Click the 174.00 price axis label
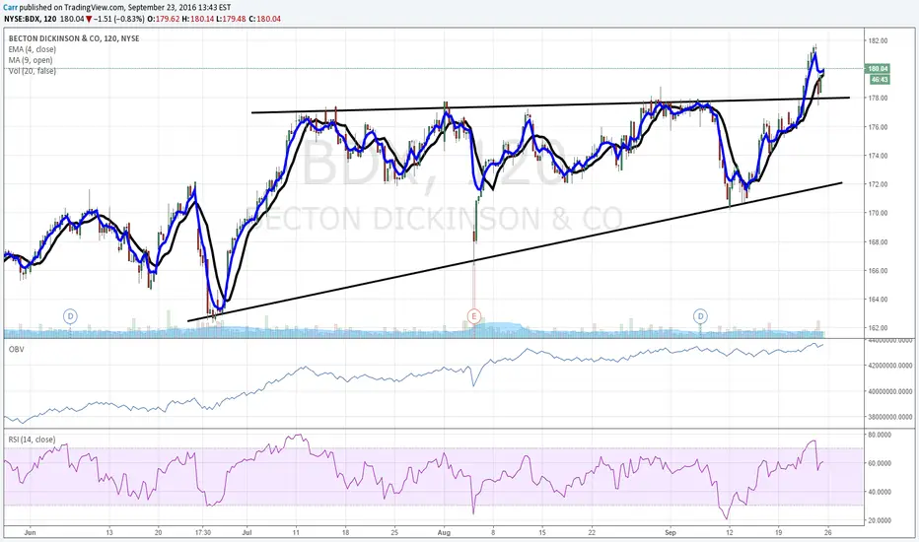This screenshot has height=542, width=919. click(x=878, y=156)
